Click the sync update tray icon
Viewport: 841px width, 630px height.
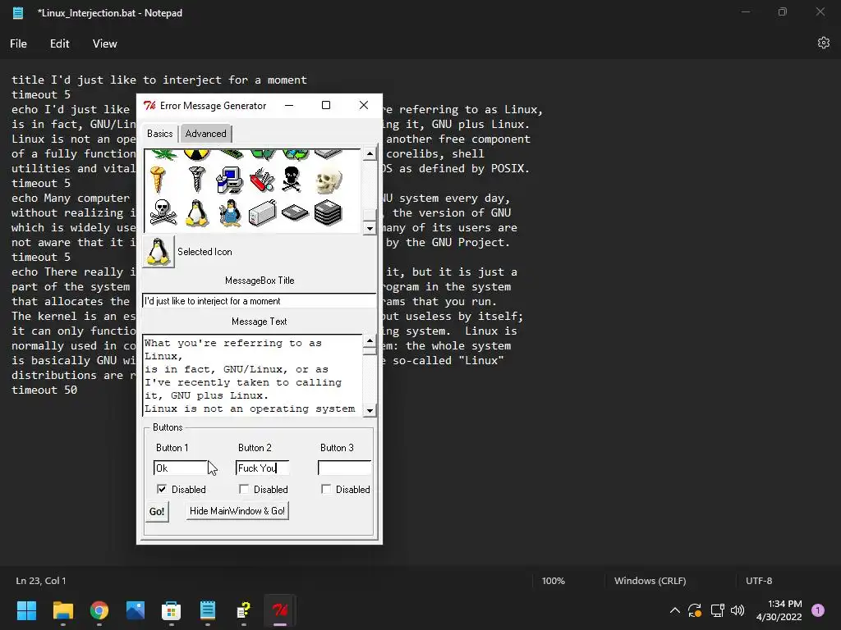coord(695,610)
